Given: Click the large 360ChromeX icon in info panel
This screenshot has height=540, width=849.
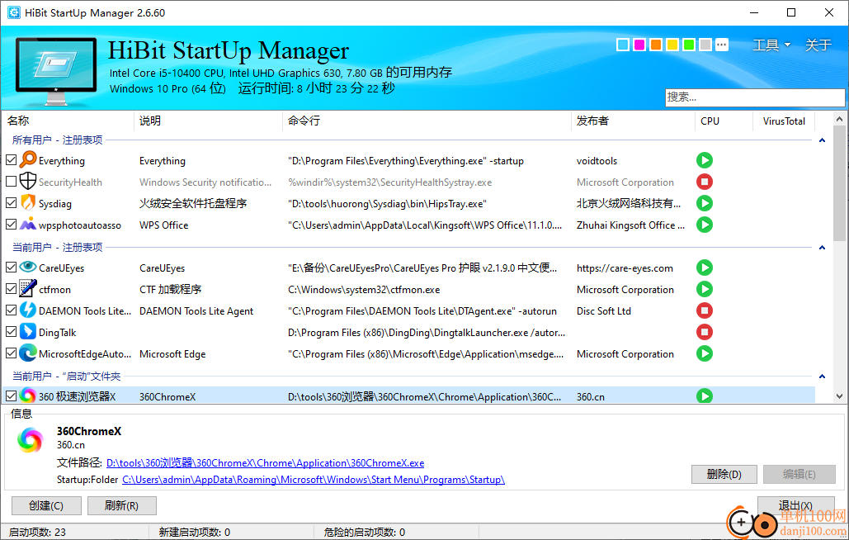Looking at the screenshot, I should [31, 439].
